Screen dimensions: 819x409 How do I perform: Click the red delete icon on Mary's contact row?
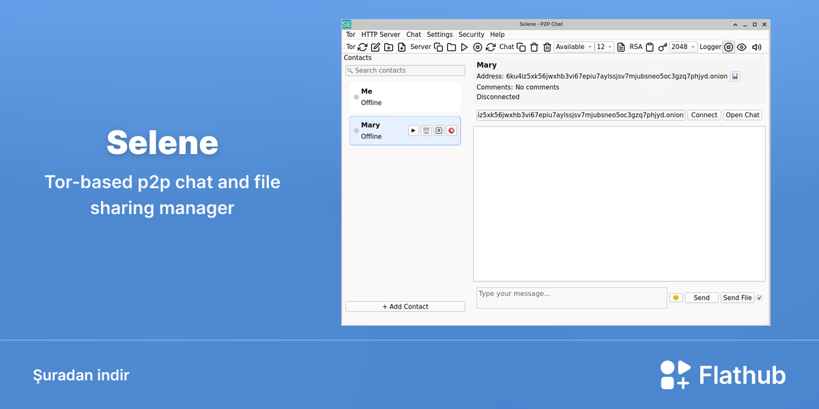pos(452,130)
